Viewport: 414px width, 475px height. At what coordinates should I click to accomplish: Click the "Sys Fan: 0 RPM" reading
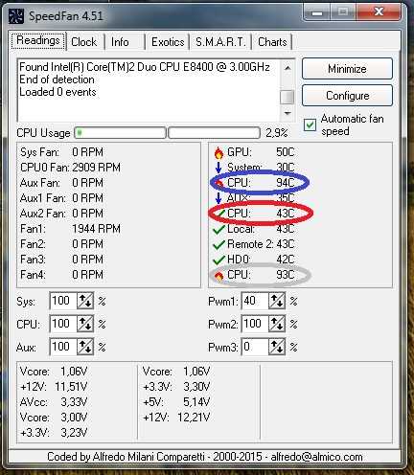61,152
